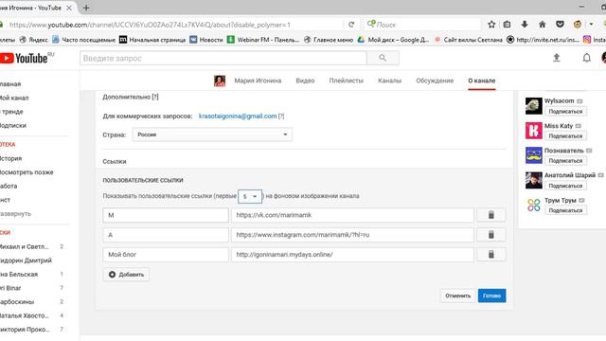The image size is (606, 341).
Task: Reload the page with the refresh icon
Action: pyautogui.click(x=351, y=25)
